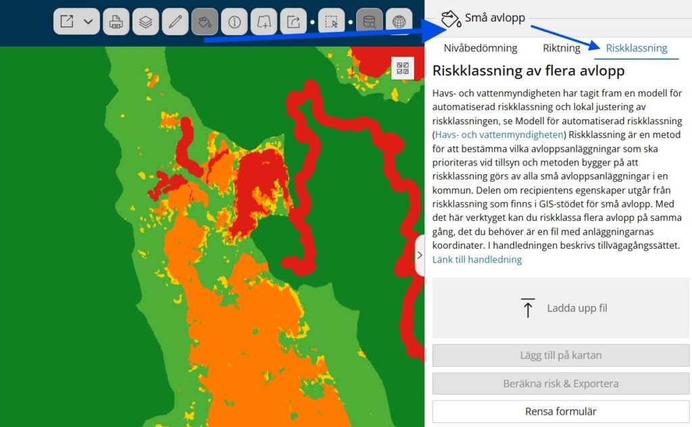Click the add polygon area icon
The height and width of the screenshot is (427, 692).
(264, 22)
